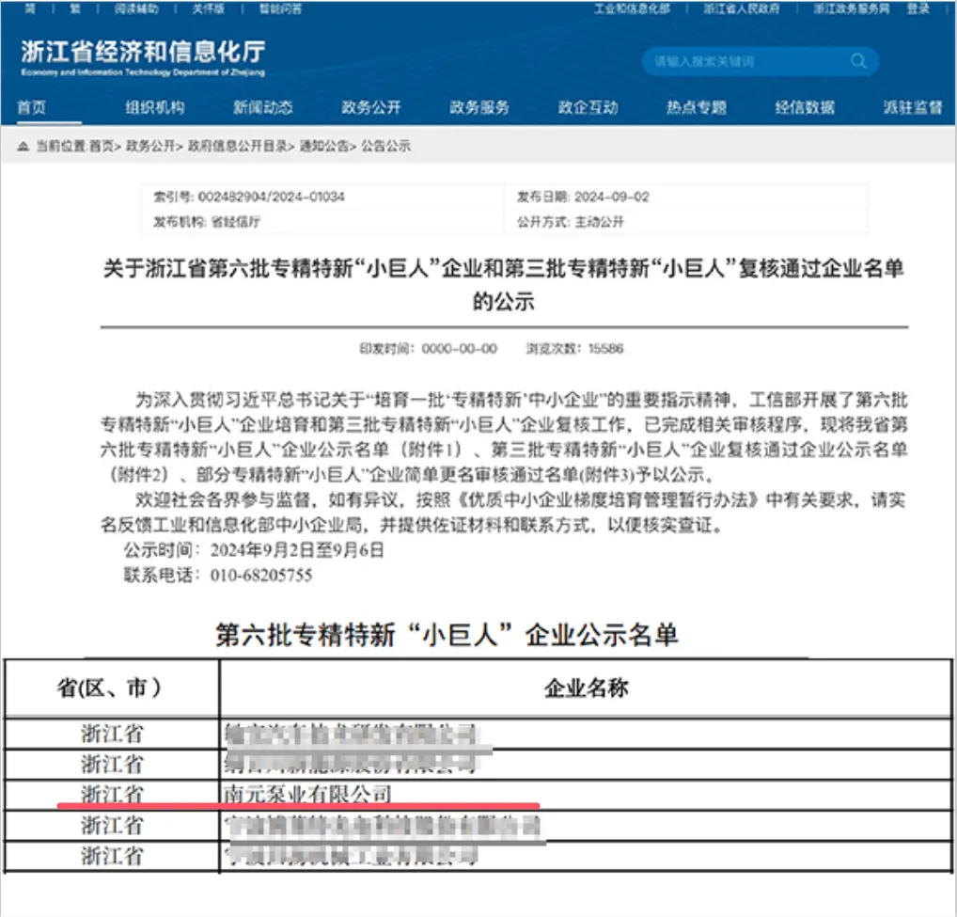Viewport: 957px width, 917px height.
Task: Click the 印发时间 0000-00-00 text
Action: click(x=428, y=349)
